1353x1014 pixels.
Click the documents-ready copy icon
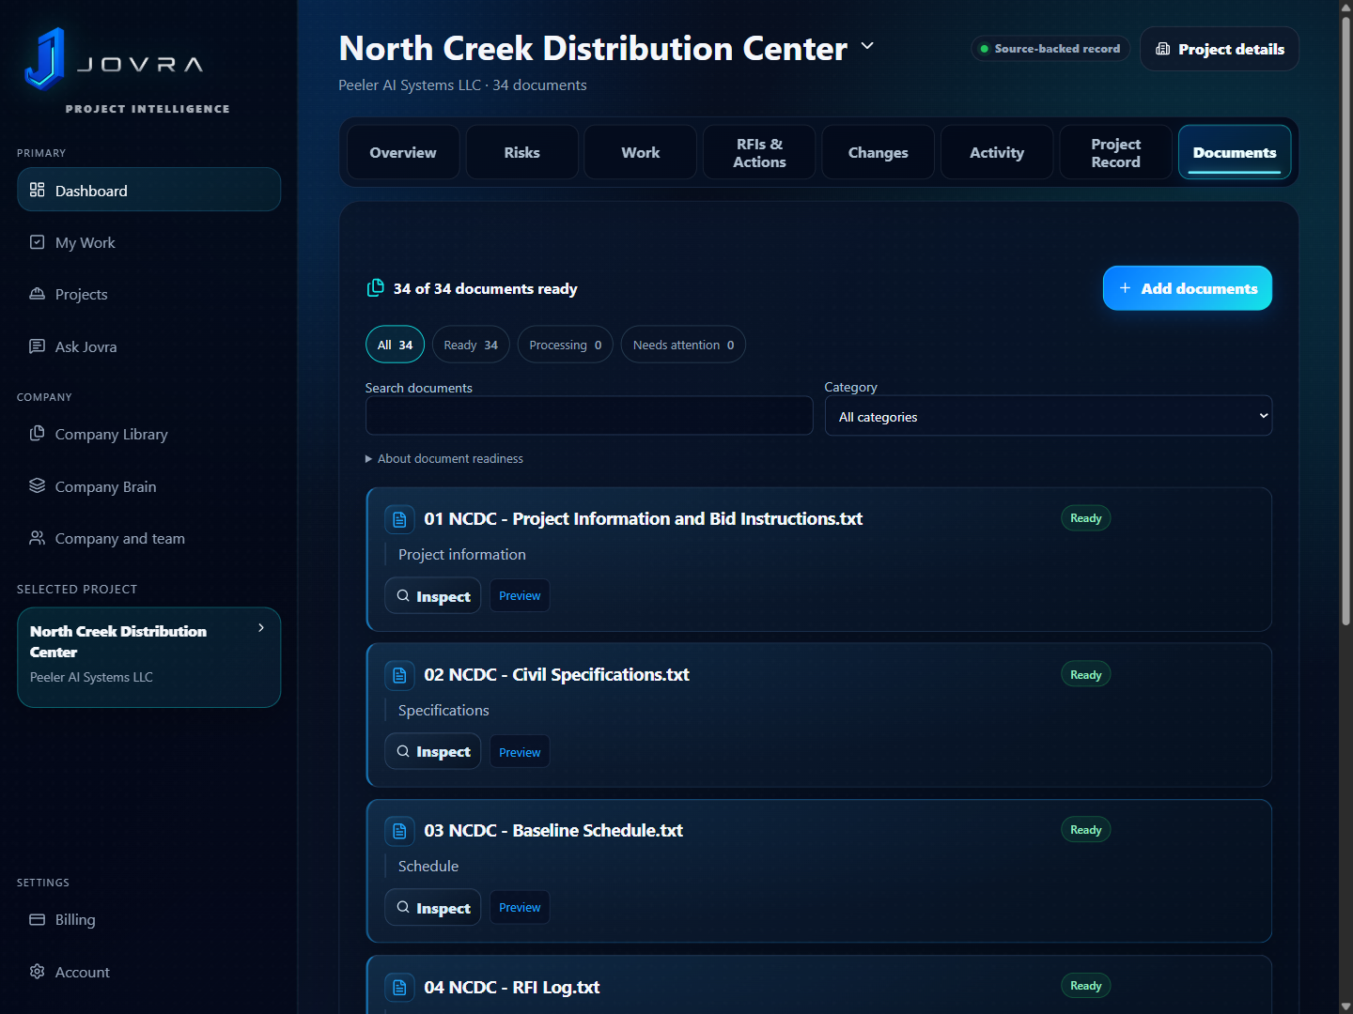click(x=376, y=287)
